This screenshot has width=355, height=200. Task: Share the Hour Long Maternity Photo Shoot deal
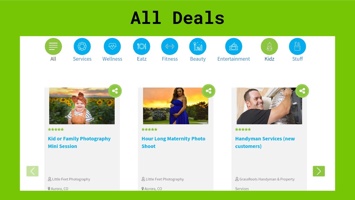click(208, 91)
